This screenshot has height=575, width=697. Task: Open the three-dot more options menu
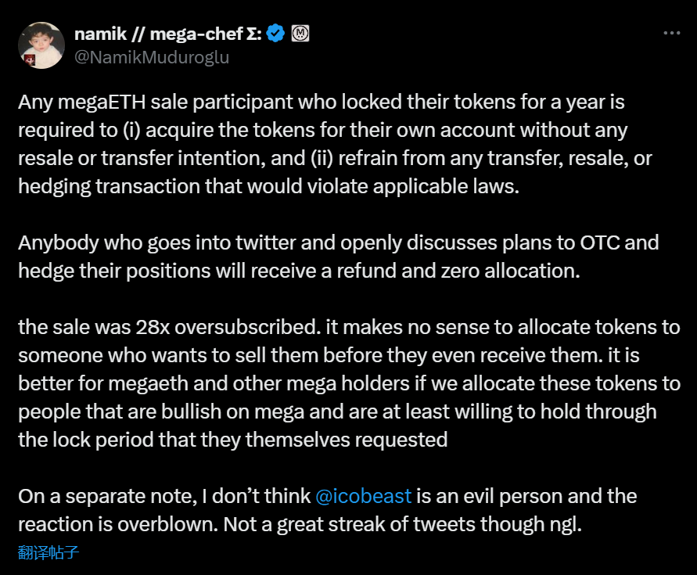coord(671,34)
